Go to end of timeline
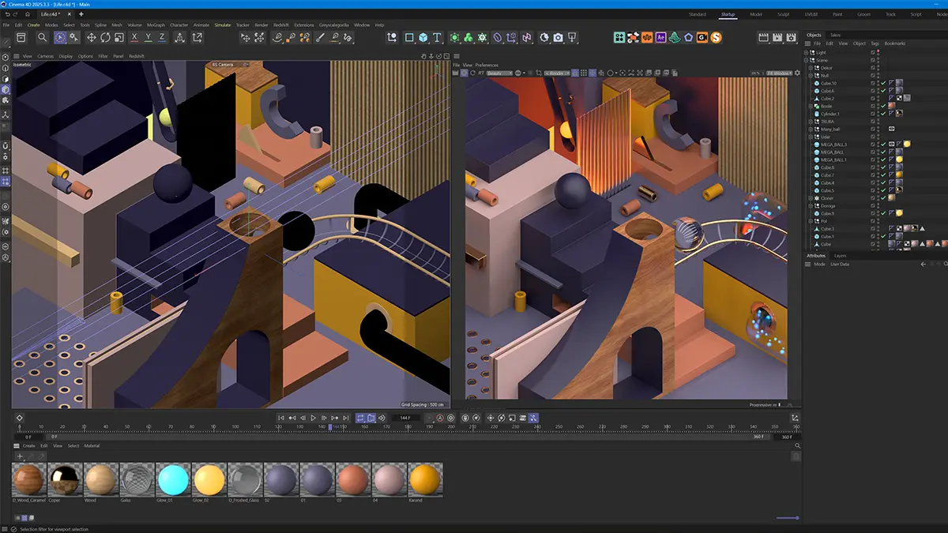 (347, 418)
